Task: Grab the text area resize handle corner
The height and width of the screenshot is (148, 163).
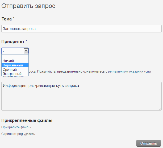Action: pos(160,109)
